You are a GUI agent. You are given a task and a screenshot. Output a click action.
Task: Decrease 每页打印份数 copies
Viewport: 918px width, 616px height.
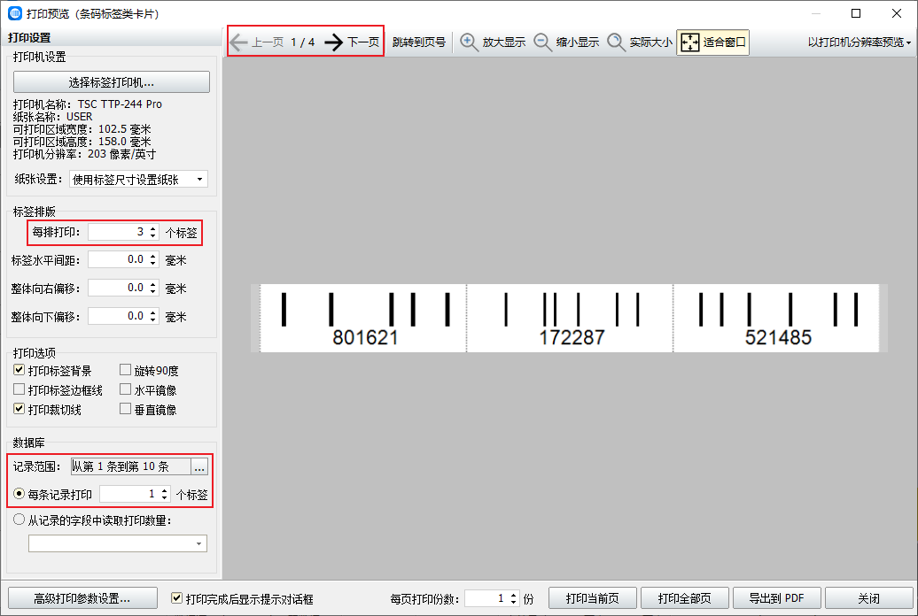point(513,602)
